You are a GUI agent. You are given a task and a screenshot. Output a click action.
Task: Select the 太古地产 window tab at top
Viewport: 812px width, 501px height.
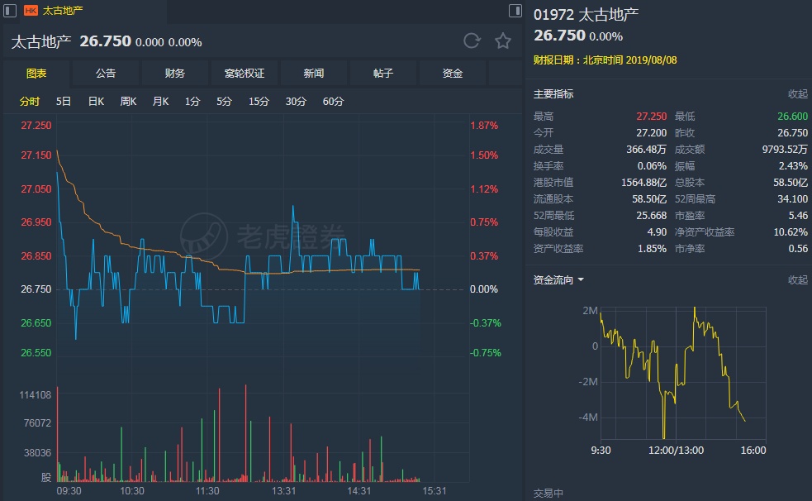(63, 11)
